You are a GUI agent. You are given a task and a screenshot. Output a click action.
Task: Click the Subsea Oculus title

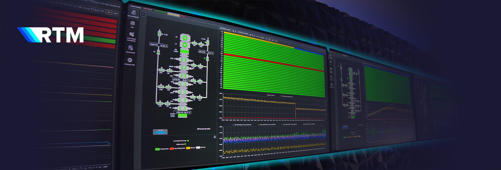[136, 7]
